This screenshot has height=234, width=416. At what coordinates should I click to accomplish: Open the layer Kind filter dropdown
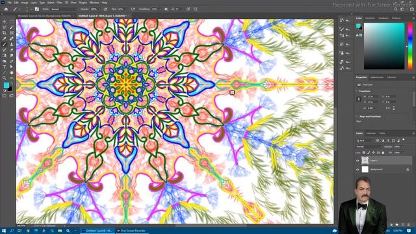pyautogui.click(x=365, y=140)
